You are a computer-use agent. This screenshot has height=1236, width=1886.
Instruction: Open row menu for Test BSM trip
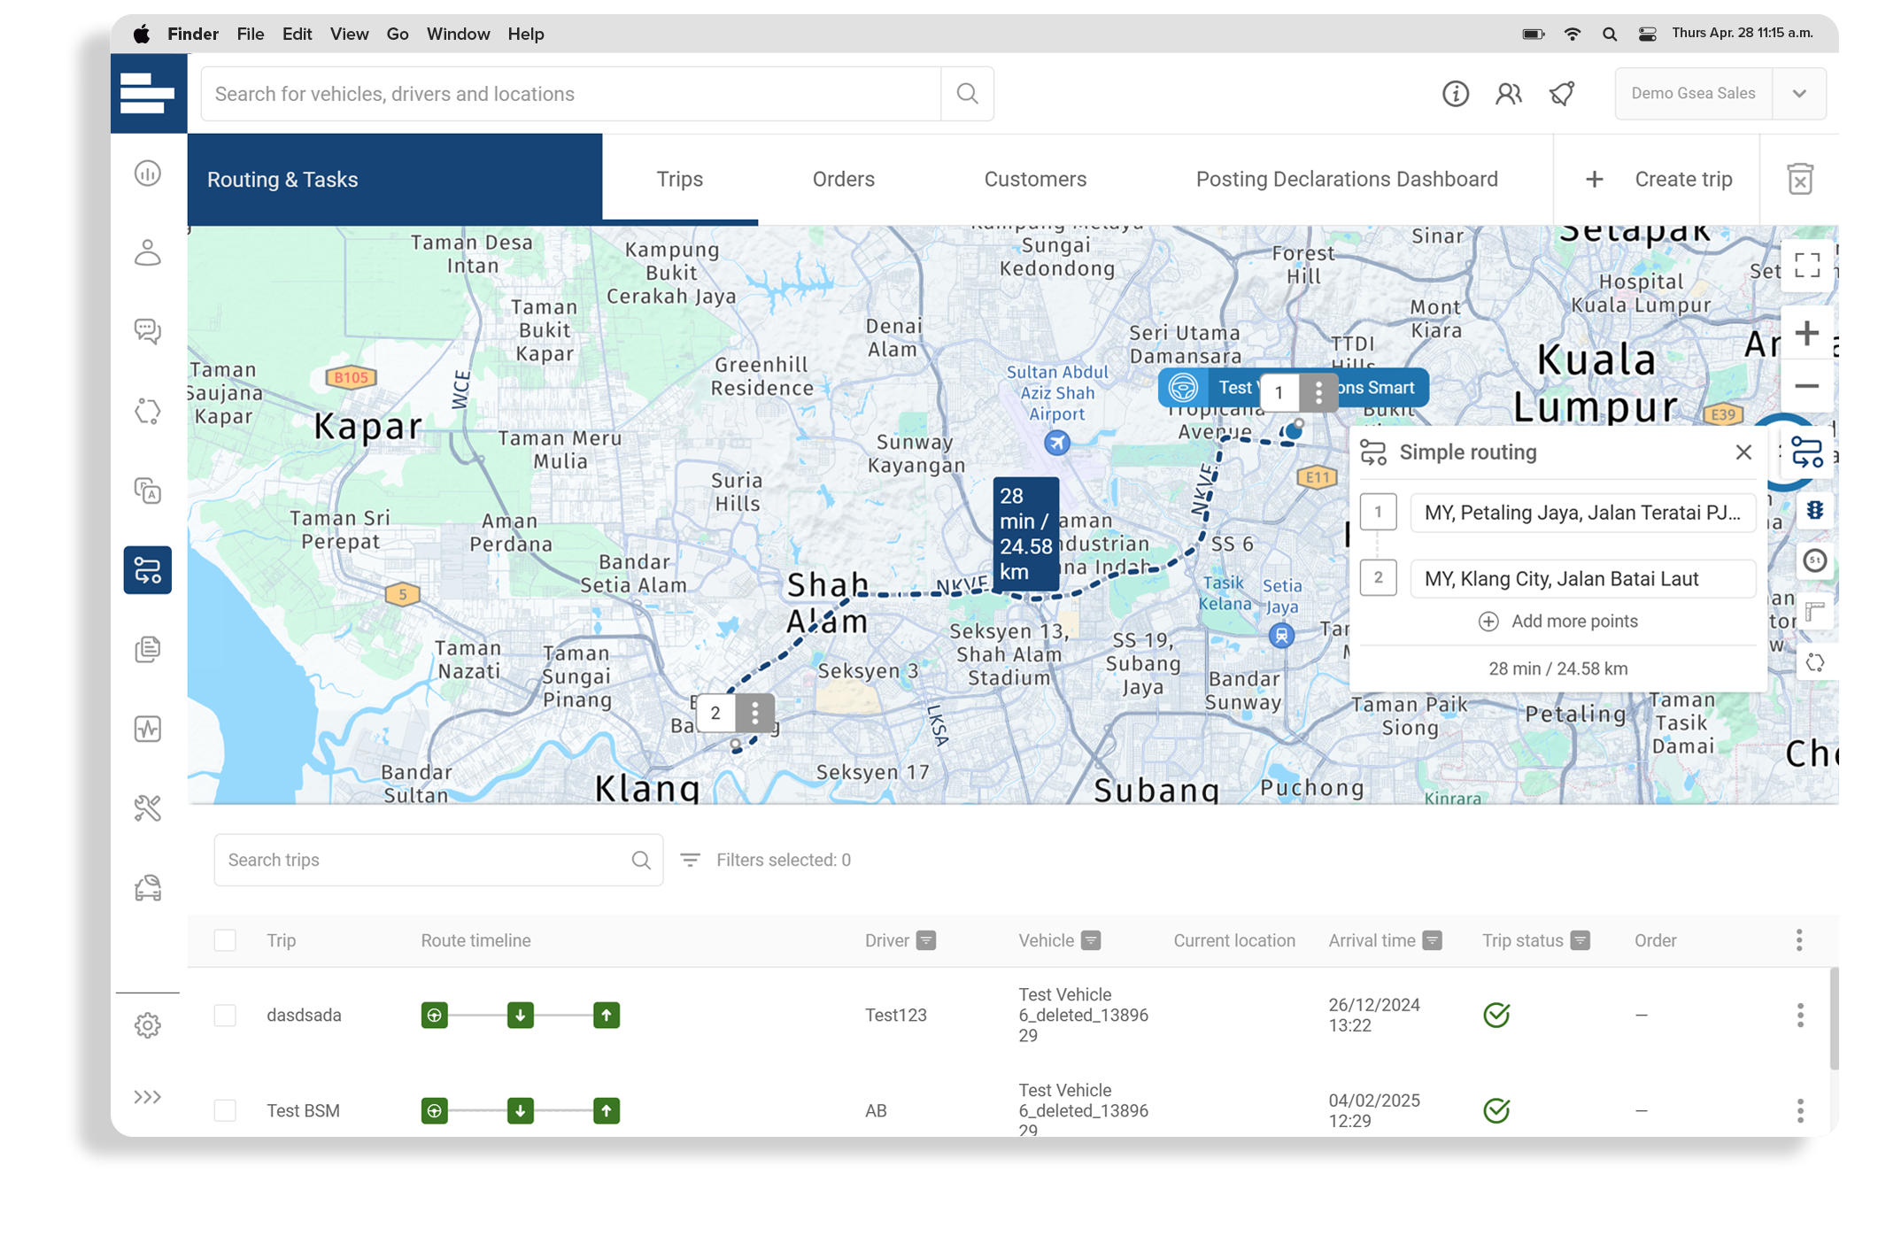[1800, 1110]
